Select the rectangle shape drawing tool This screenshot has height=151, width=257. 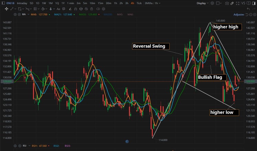coord(20,9)
